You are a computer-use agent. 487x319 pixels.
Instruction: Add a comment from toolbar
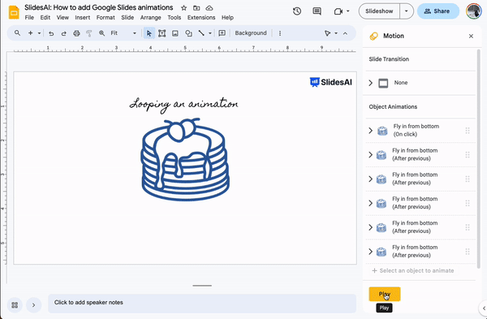click(222, 33)
